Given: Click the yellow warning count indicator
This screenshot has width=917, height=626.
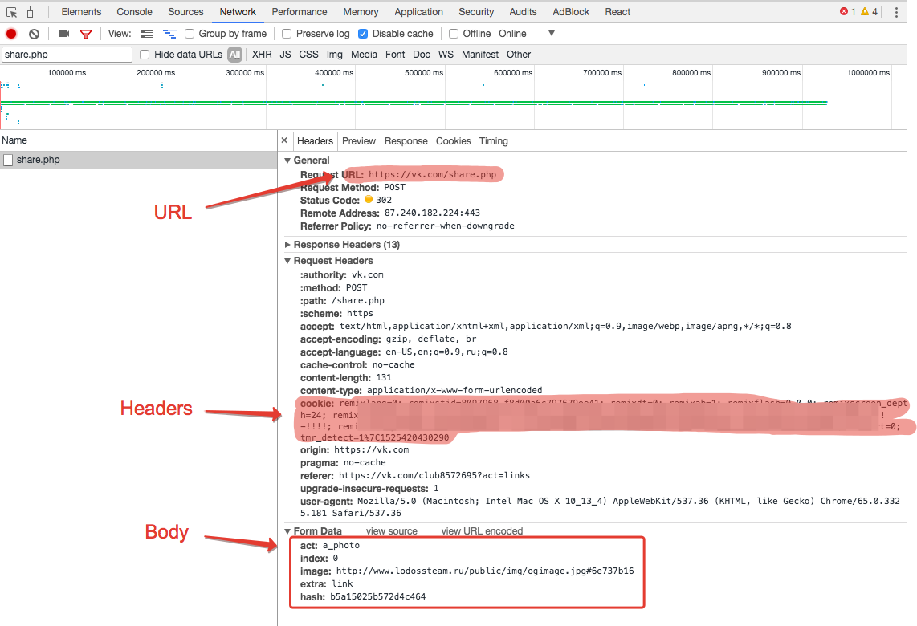Looking at the screenshot, I should pos(869,12).
